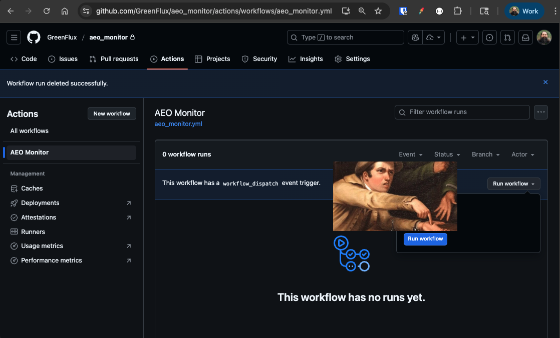Dismiss the workflow deleted banner
This screenshot has width=560, height=338.
coord(545,82)
